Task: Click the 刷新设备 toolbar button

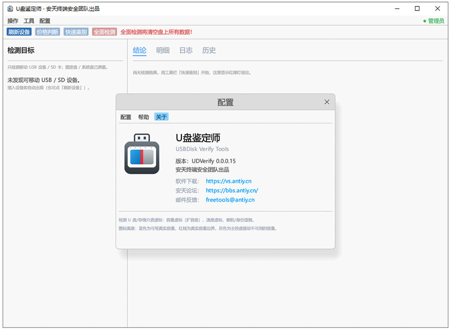Action: 19,32
